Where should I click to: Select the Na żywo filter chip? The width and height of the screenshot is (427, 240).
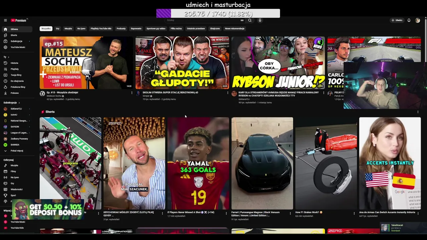[81, 29]
